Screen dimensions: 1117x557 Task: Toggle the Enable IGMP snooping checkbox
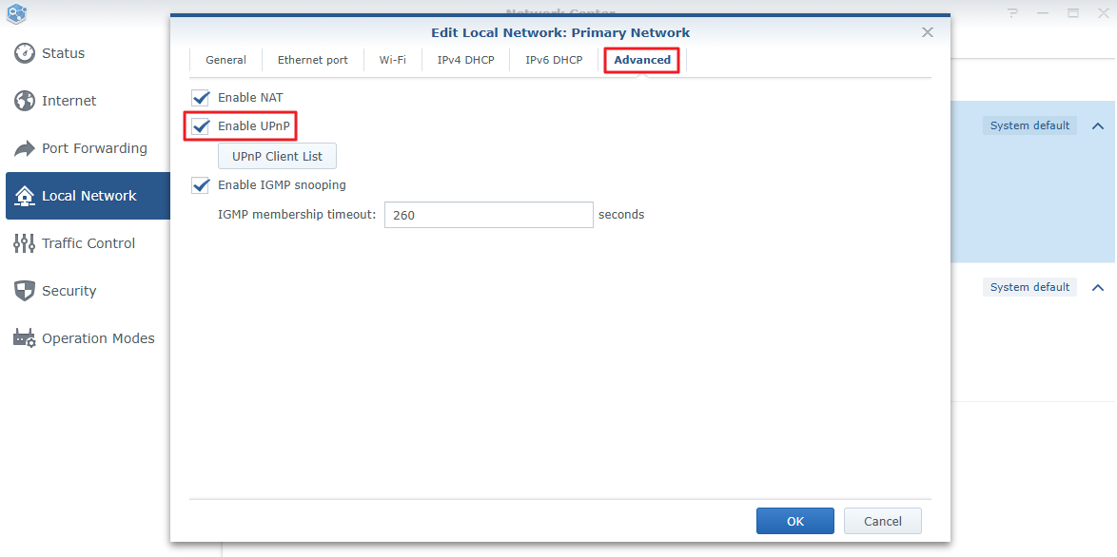(201, 185)
